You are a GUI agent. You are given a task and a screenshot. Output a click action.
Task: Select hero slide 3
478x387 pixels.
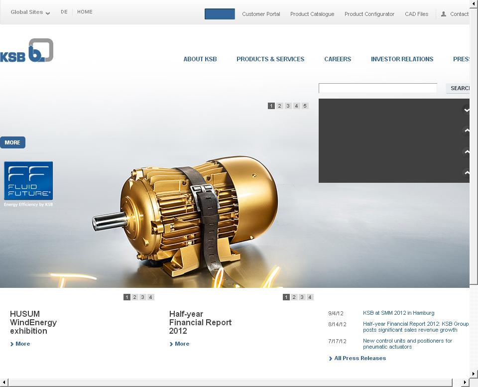pos(288,106)
